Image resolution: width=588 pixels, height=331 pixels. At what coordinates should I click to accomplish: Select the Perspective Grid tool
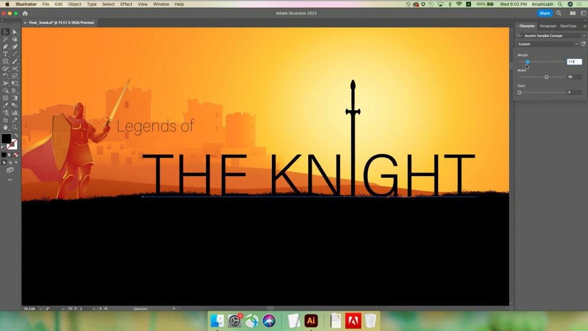[x=15, y=91]
